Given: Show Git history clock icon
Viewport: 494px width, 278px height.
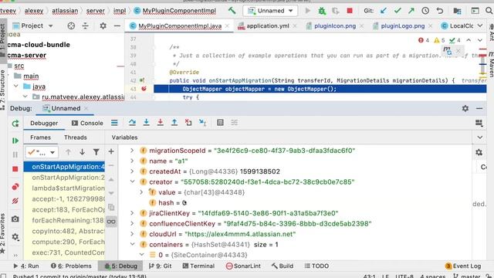Looking at the screenshot, I should (x=425, y=11).
